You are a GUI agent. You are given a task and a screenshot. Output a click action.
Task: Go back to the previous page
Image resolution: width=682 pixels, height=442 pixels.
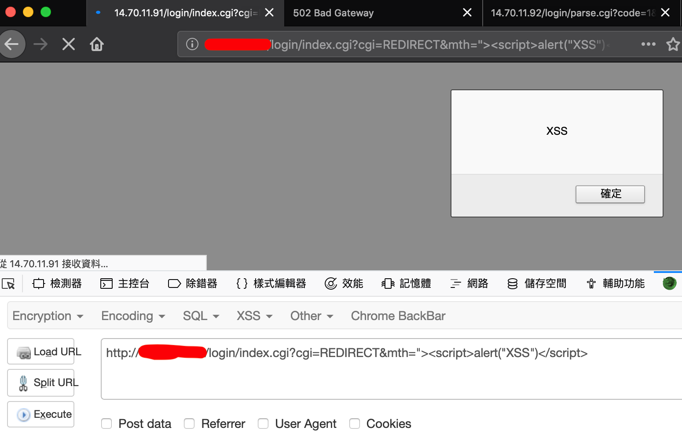[11, 44]
